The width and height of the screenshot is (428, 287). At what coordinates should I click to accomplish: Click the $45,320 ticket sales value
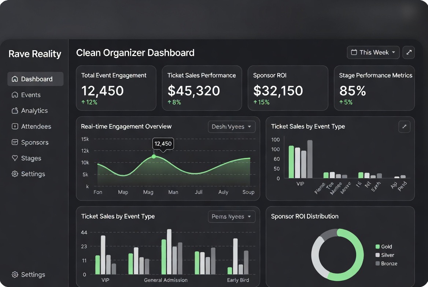pos(193,90)
